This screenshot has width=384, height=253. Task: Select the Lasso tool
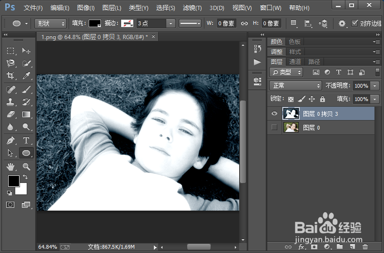10,63
